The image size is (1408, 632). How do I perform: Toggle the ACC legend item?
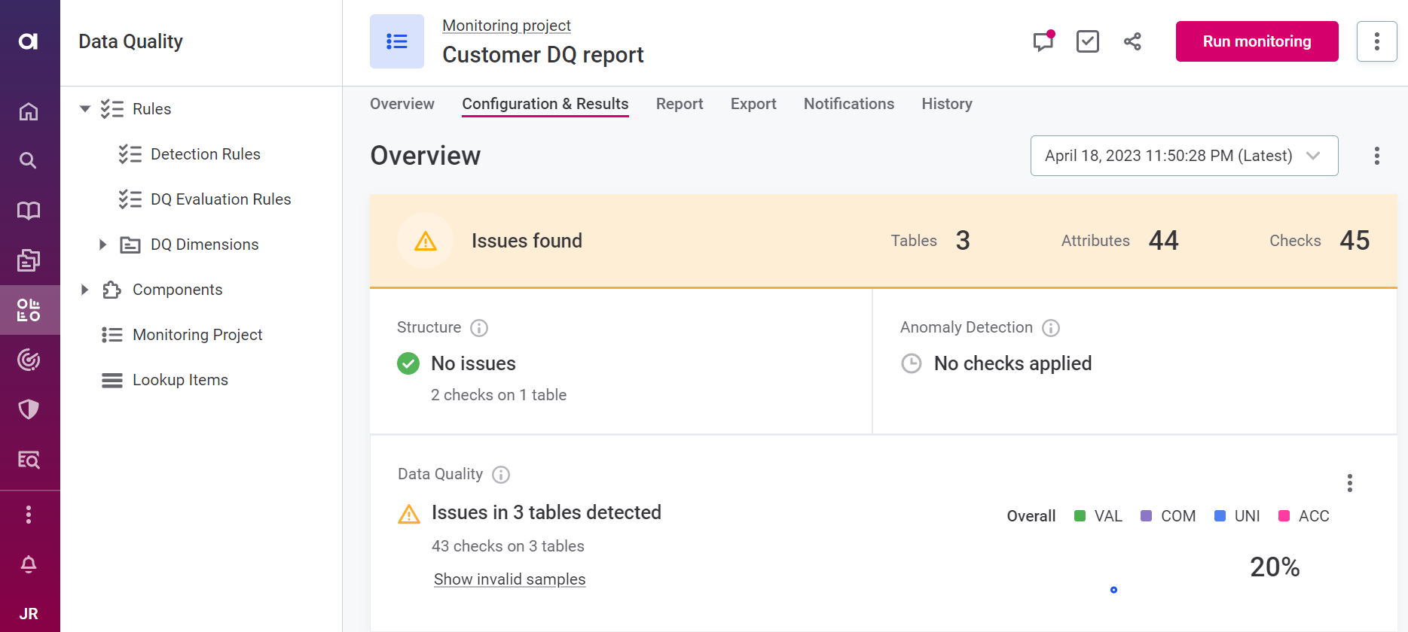1304,516
